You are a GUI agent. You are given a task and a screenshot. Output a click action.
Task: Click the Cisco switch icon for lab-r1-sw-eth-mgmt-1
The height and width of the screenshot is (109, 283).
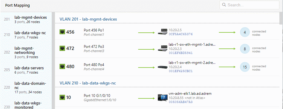[162, 48]
